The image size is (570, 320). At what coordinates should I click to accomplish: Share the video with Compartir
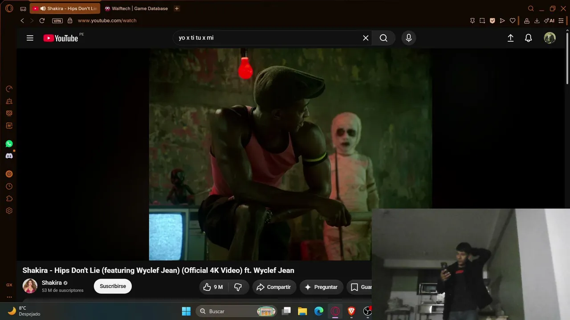pos(274,287)
